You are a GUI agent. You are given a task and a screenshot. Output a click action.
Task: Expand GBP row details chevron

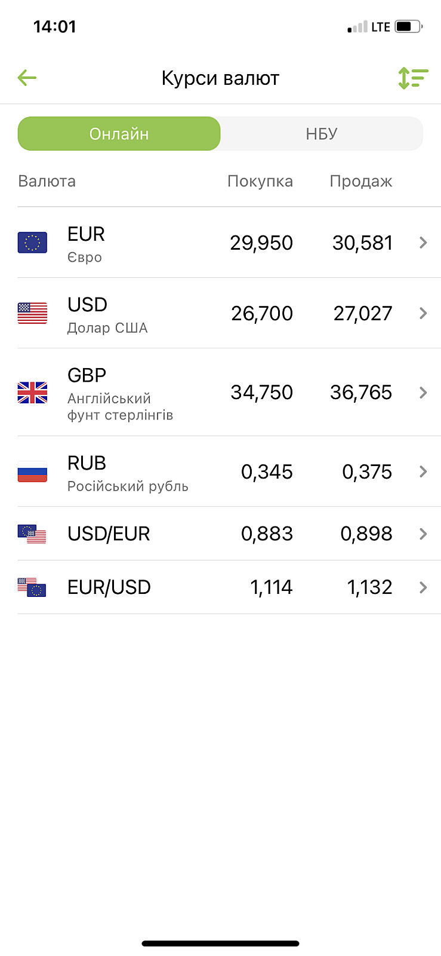pyautogui.click(x=423, y=393)
